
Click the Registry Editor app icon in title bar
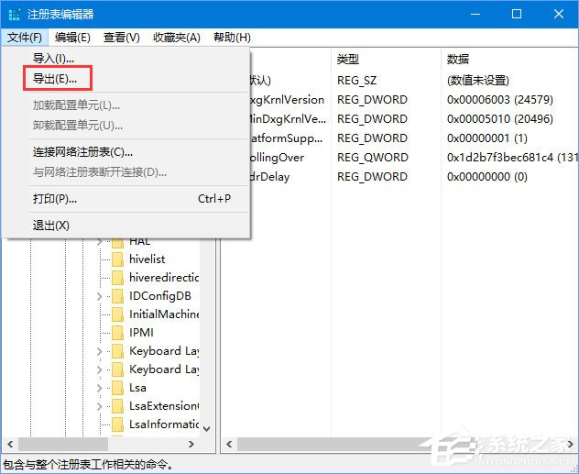pyautogui.click(x=15, y=15)
